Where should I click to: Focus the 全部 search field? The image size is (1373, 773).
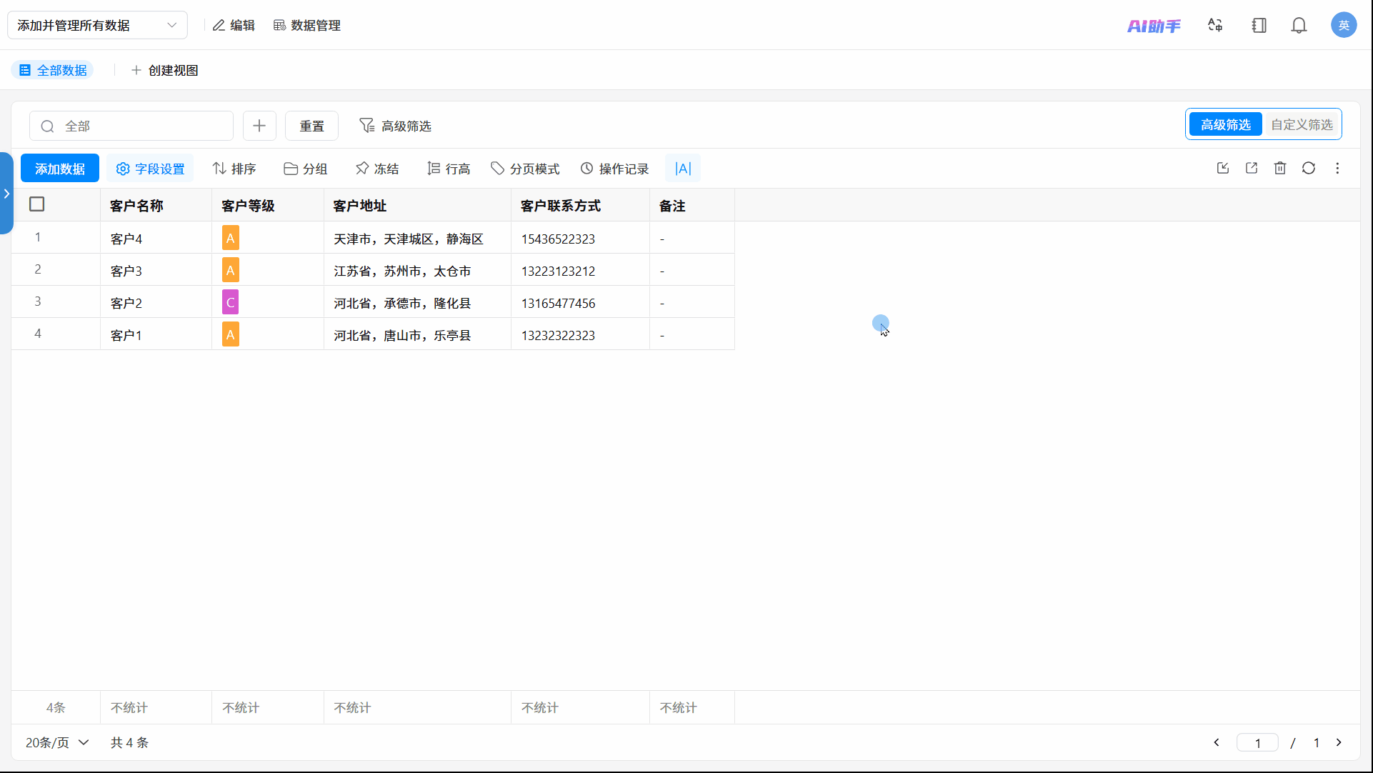click(x=131, y=126)
